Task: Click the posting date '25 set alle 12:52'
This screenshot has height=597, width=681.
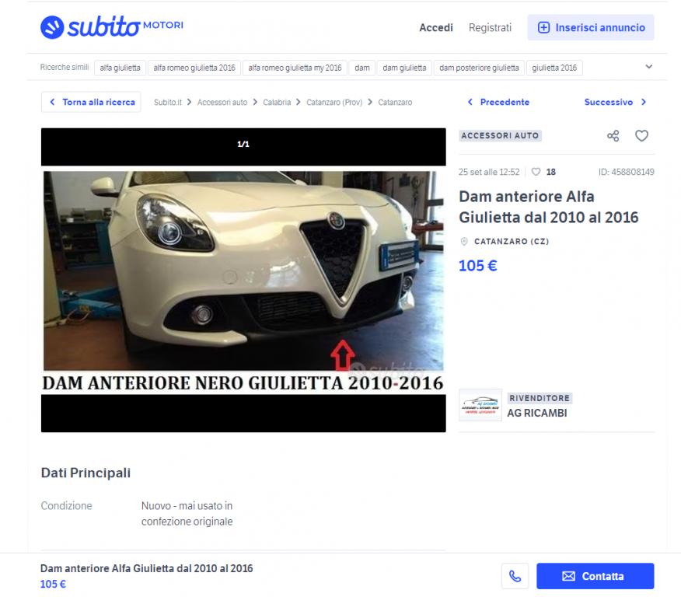Action: click(x=489, y=172)
